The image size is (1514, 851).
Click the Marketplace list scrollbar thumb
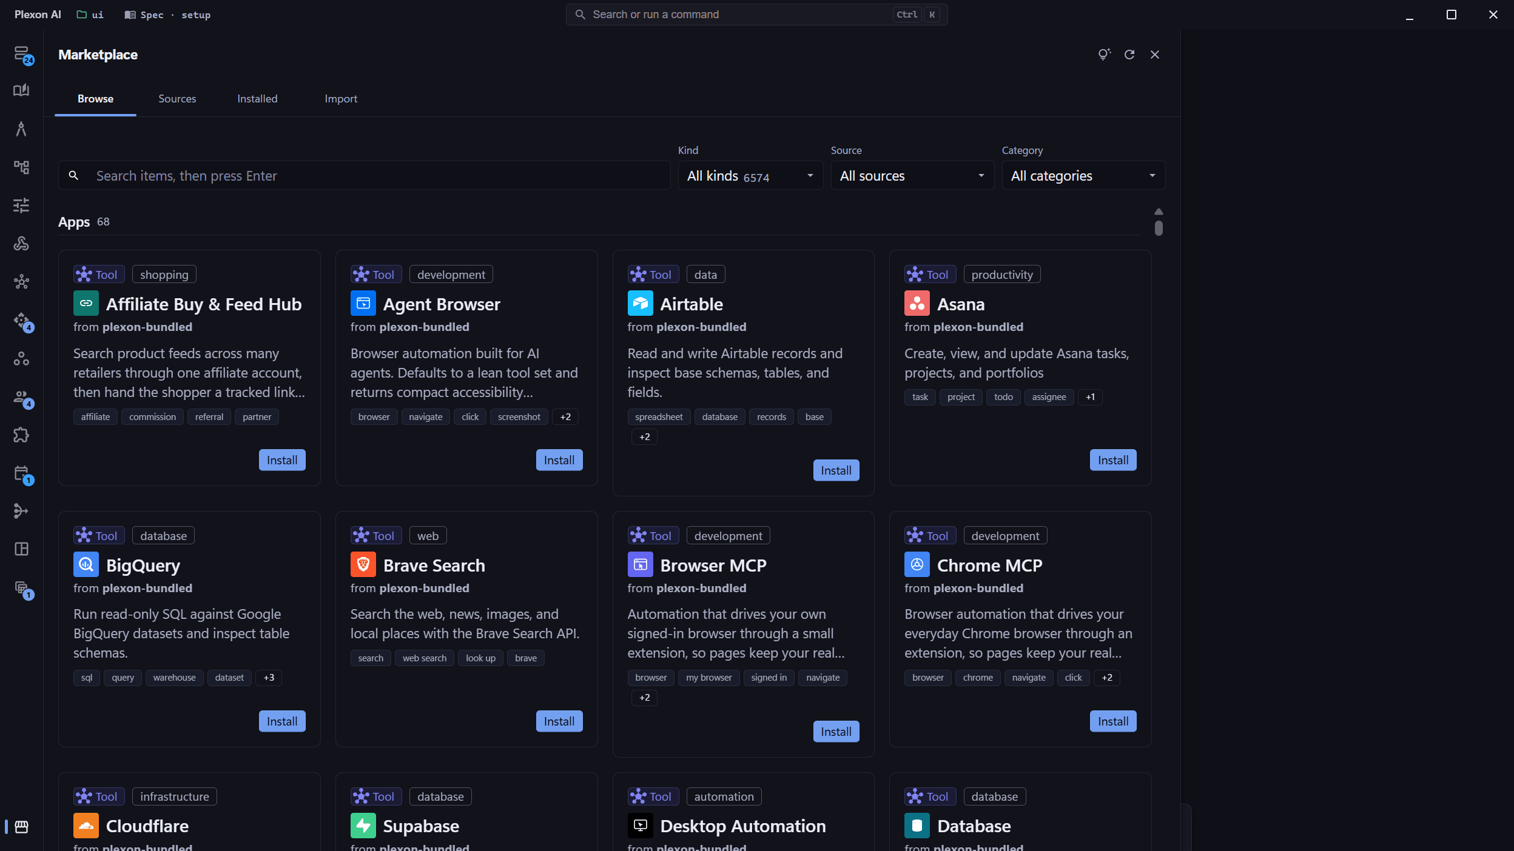1159,229
